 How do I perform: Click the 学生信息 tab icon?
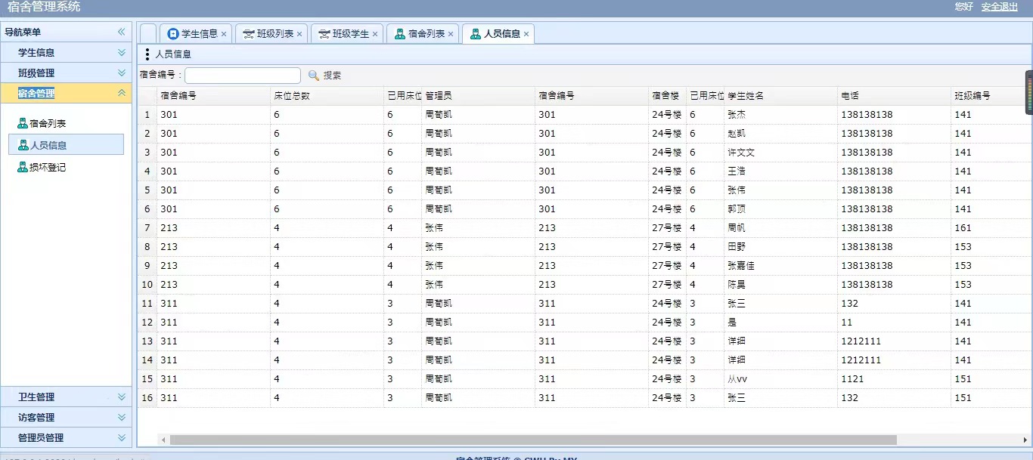(173, 34)
